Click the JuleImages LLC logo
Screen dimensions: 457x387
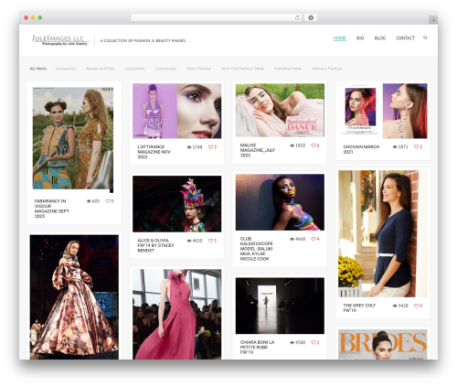click(x=60, y=40)
